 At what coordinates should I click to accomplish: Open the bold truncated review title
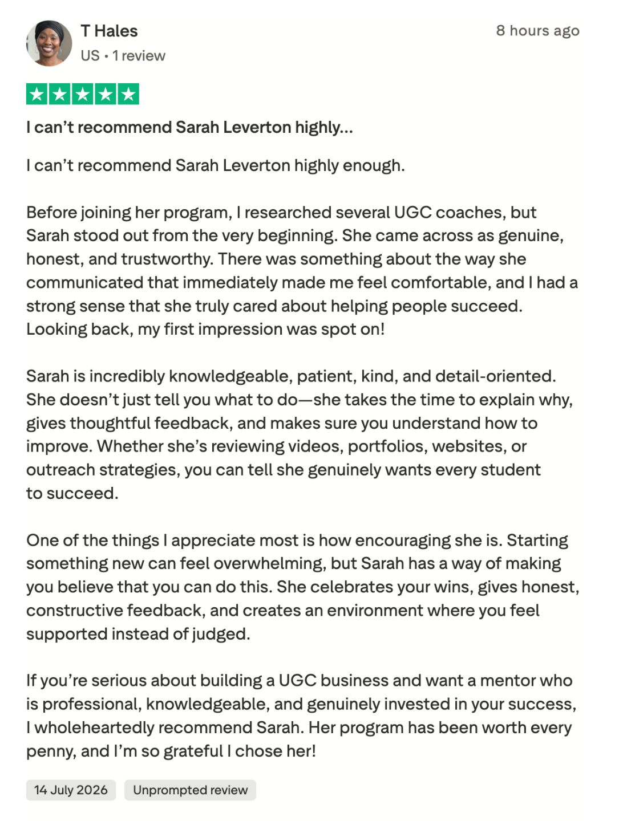189,127
